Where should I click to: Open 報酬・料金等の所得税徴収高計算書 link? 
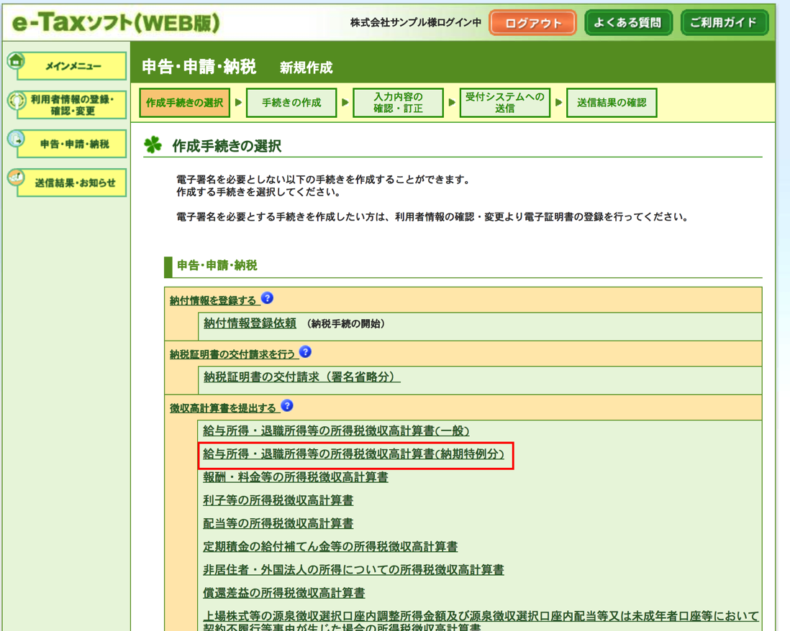296,477
